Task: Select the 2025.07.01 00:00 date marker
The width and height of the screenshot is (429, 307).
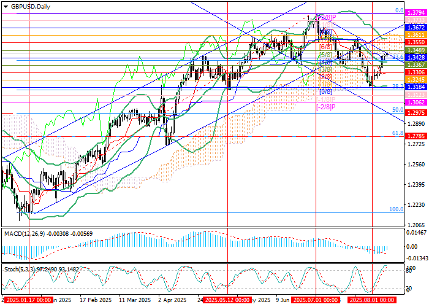Action: [316, 300]
